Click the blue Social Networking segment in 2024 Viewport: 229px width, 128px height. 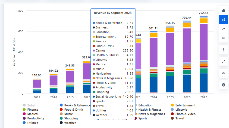click(x=153, y=85)
